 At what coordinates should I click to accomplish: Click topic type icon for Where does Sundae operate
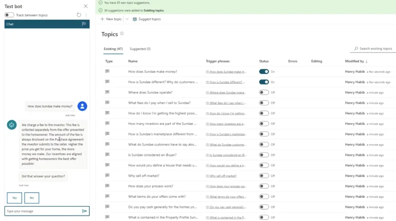[107, 92]
